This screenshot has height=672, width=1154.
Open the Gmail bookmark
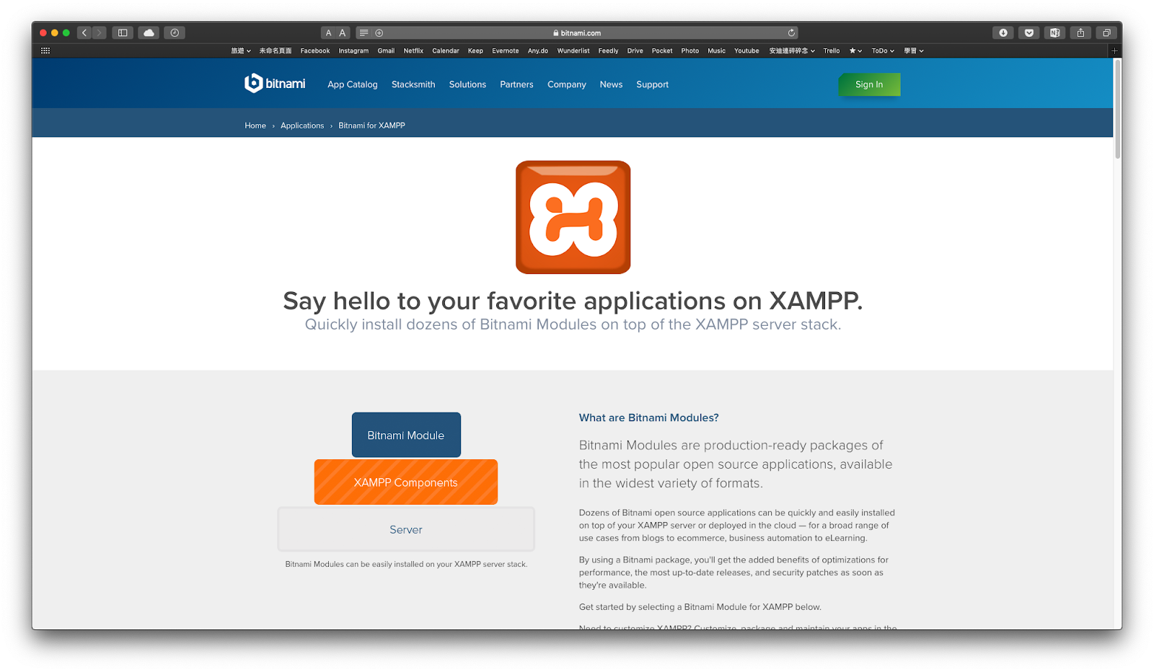coord(386,50)
